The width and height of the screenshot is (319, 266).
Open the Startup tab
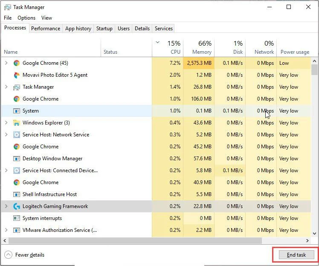point(104,29)
